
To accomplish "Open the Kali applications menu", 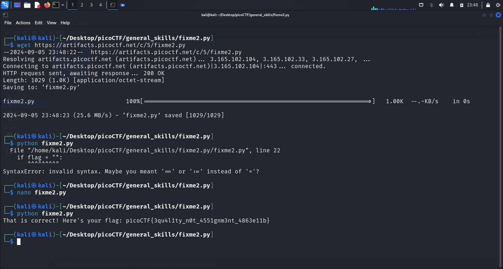I will 5,5.
